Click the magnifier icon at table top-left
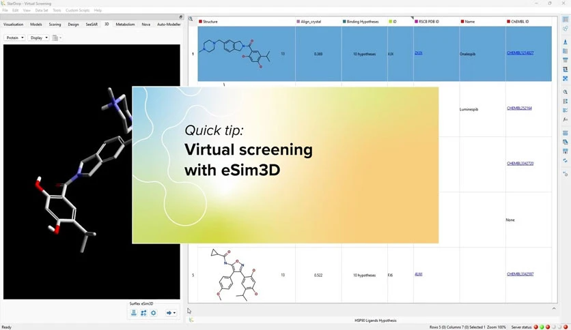Image resolution: width=571 pixels, height=330 pixels. tap(191, 19)
